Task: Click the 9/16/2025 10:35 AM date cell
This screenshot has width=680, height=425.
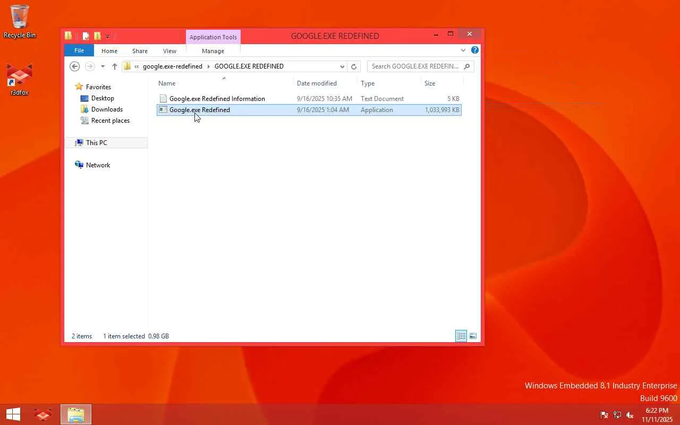Action: pyautogui.click(x=324, y=99)
